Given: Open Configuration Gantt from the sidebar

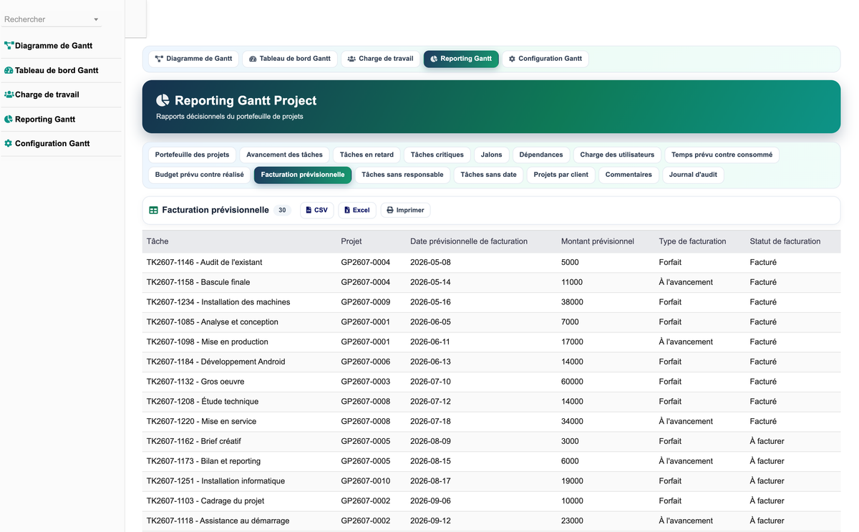Looking at the screenshot, I should [x=52, y=143].
